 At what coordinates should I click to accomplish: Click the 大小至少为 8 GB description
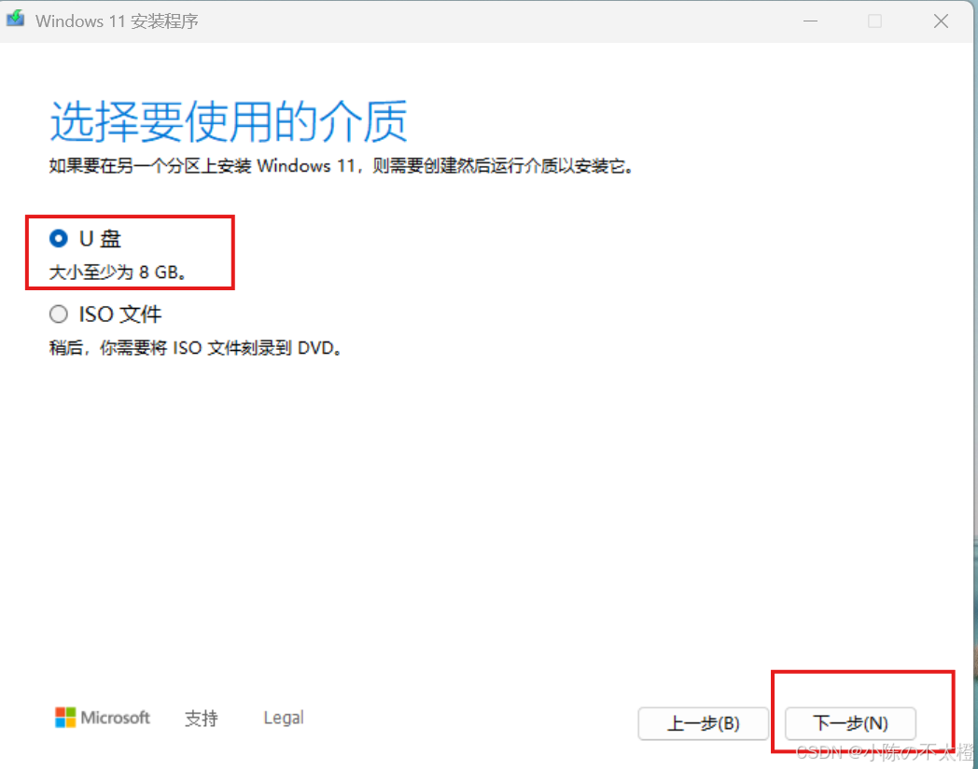coord(118,272)
